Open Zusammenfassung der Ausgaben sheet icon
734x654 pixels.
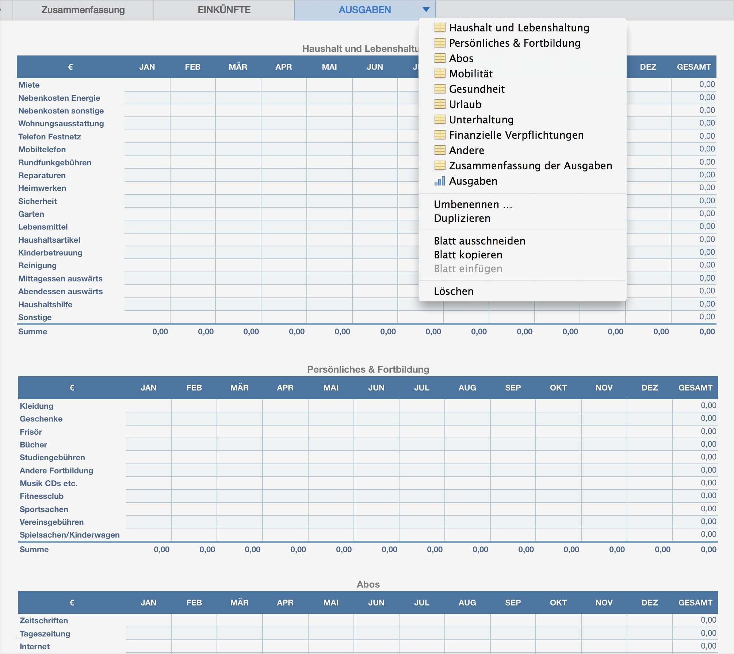439,165
